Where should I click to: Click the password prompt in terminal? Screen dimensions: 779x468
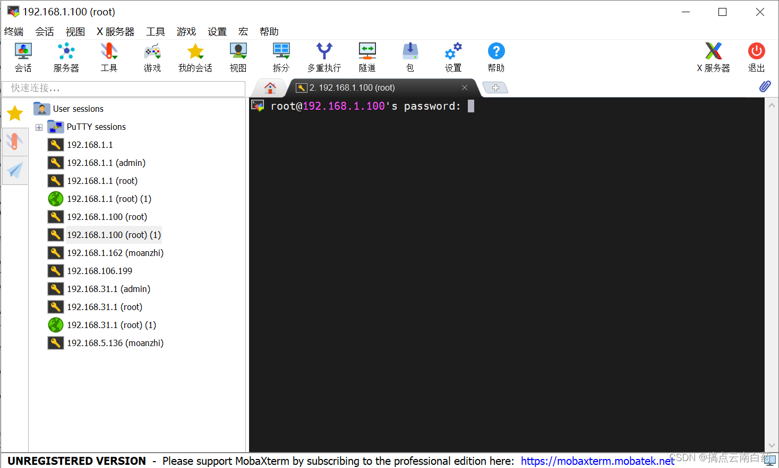pyautogui.click(x=366, y=106)
